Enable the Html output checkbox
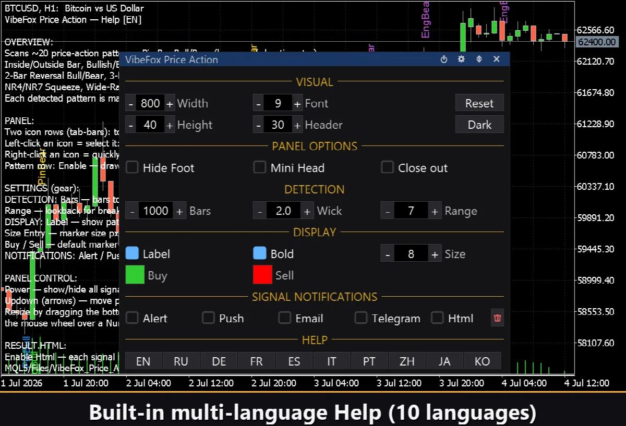626x426 pixels. [x=437, y=318]
